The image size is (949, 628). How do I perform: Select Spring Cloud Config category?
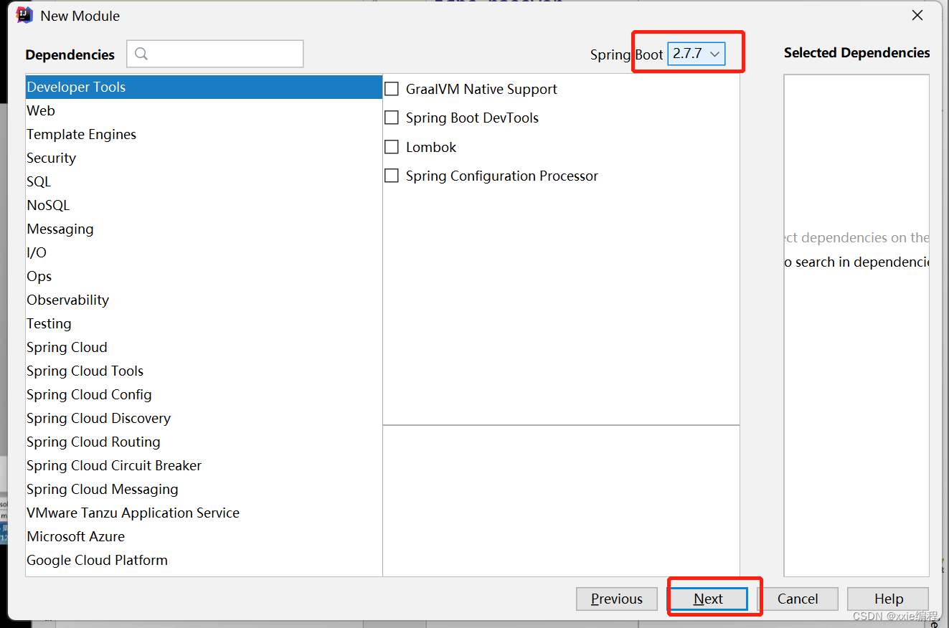[x=204, y=394]
